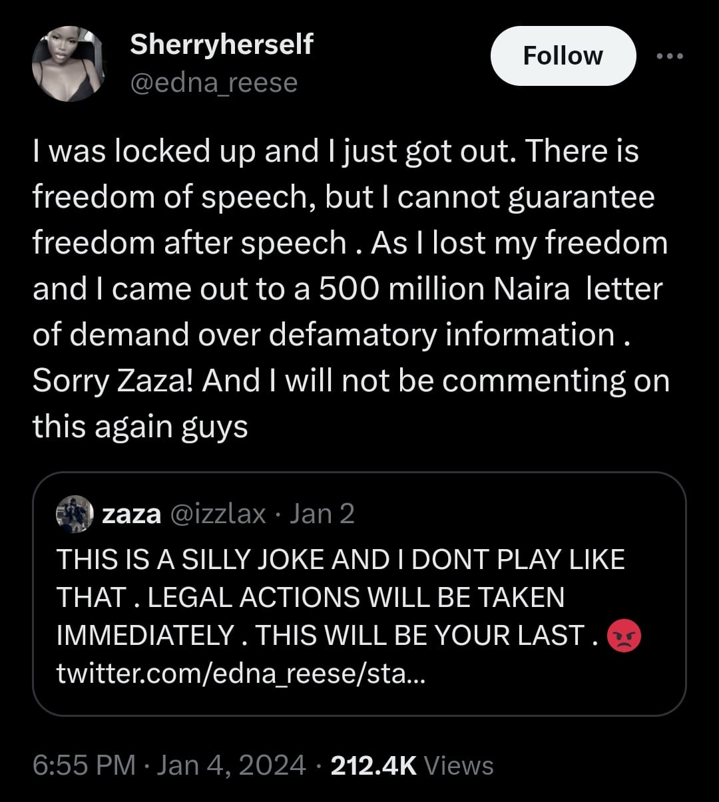719x802 pixels.
Task: Click the 6:55 PM post timestamp
Action: click(x=84, y=765)
